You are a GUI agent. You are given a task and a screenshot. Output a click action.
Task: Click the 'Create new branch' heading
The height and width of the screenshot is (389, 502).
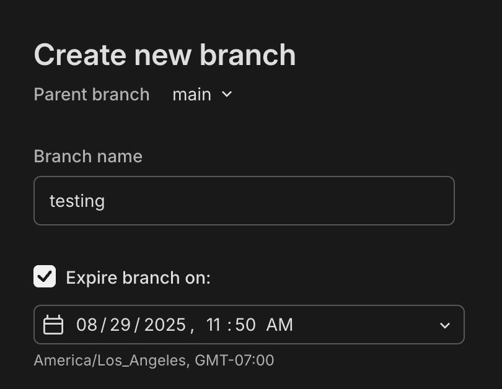165,55
